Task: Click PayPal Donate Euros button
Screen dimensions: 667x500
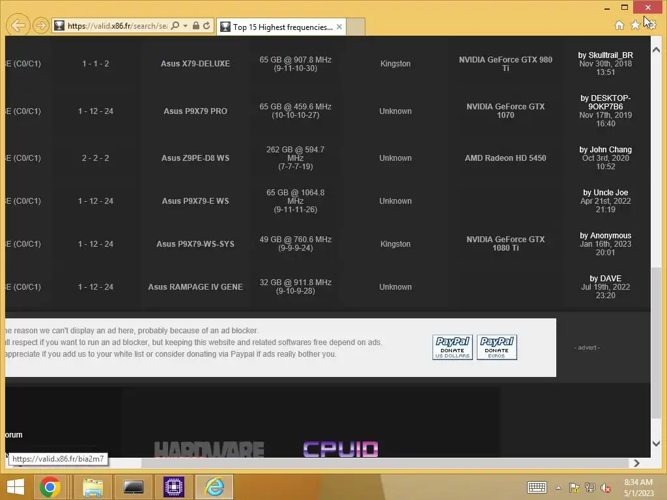Action: click(x=496, y=348)
